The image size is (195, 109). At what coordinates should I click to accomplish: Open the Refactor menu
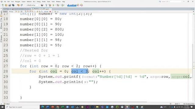point(29,2)
